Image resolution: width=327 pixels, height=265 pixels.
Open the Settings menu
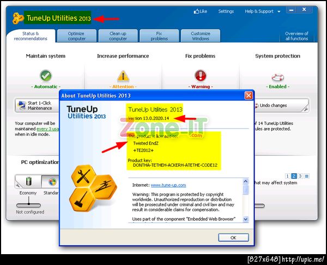226,11
